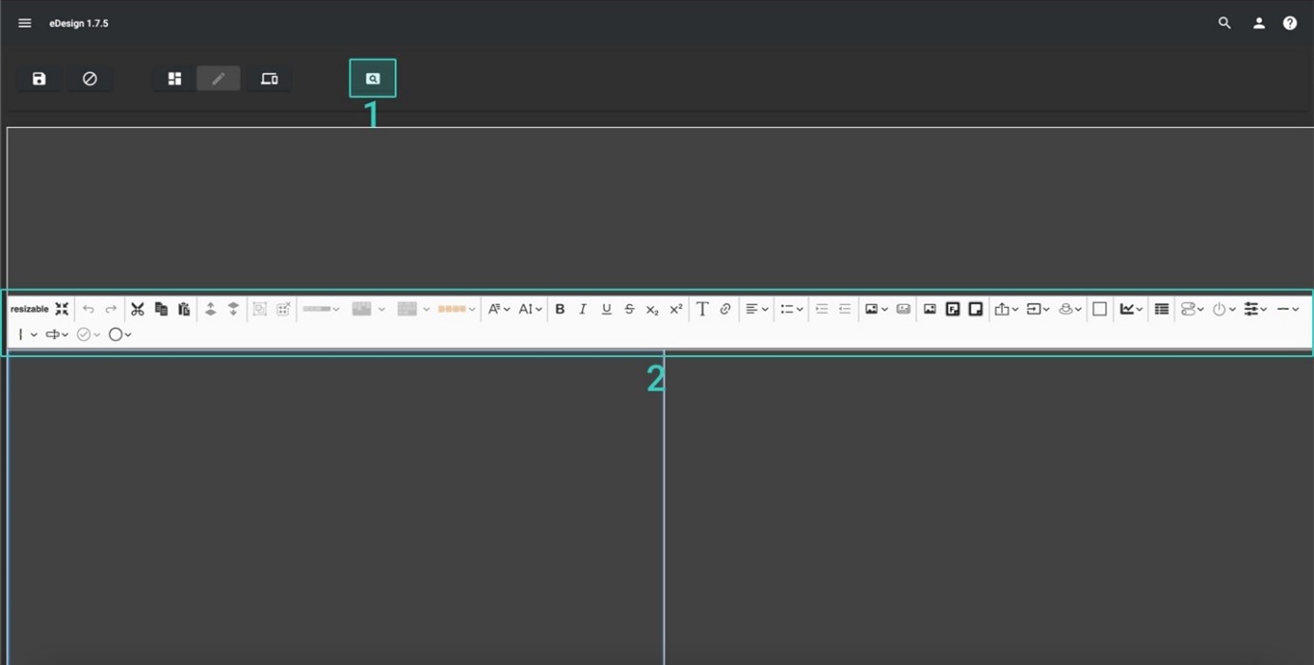The width and height of the screenshot is (1314, 665).
Task: Open the dashboard layout view icon
Action: coord(174,79)
